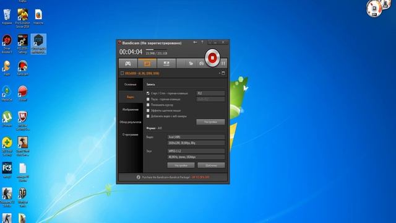
Task: Open the Recycle Bin desktop icon
Action: tap(7, 17)
